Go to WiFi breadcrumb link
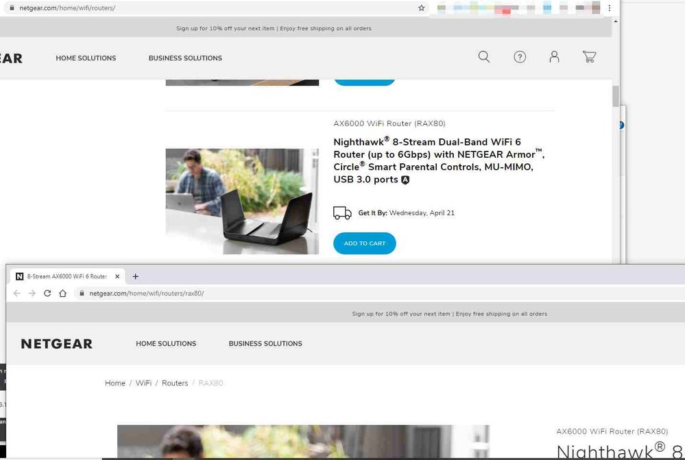Image resolution: width=685 pixels, height=460 pixels. pyautogui.click(x=143, y=383)
